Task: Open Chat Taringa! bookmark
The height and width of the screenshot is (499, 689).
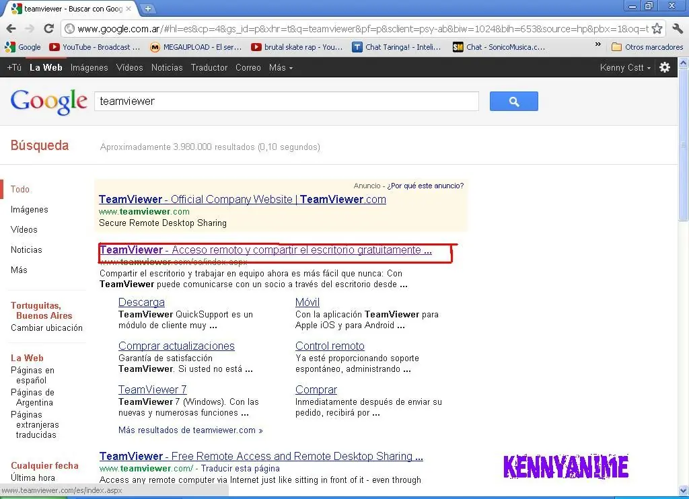Action: [x=397, y=47]
